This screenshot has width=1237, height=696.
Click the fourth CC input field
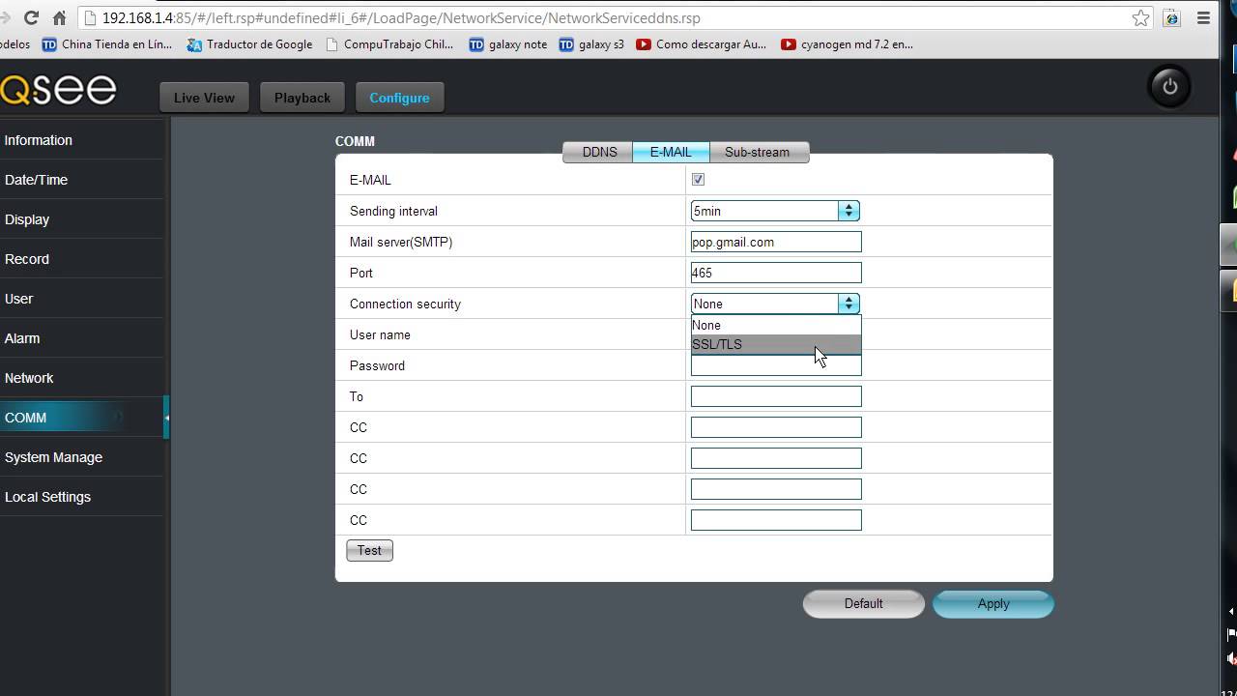tap(776, 520)
